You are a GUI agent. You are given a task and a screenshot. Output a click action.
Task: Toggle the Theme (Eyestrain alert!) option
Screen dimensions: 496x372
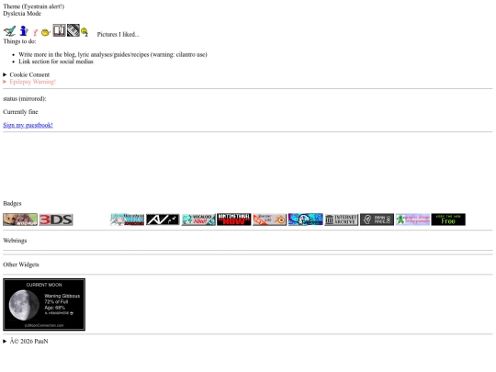point(34,6)
